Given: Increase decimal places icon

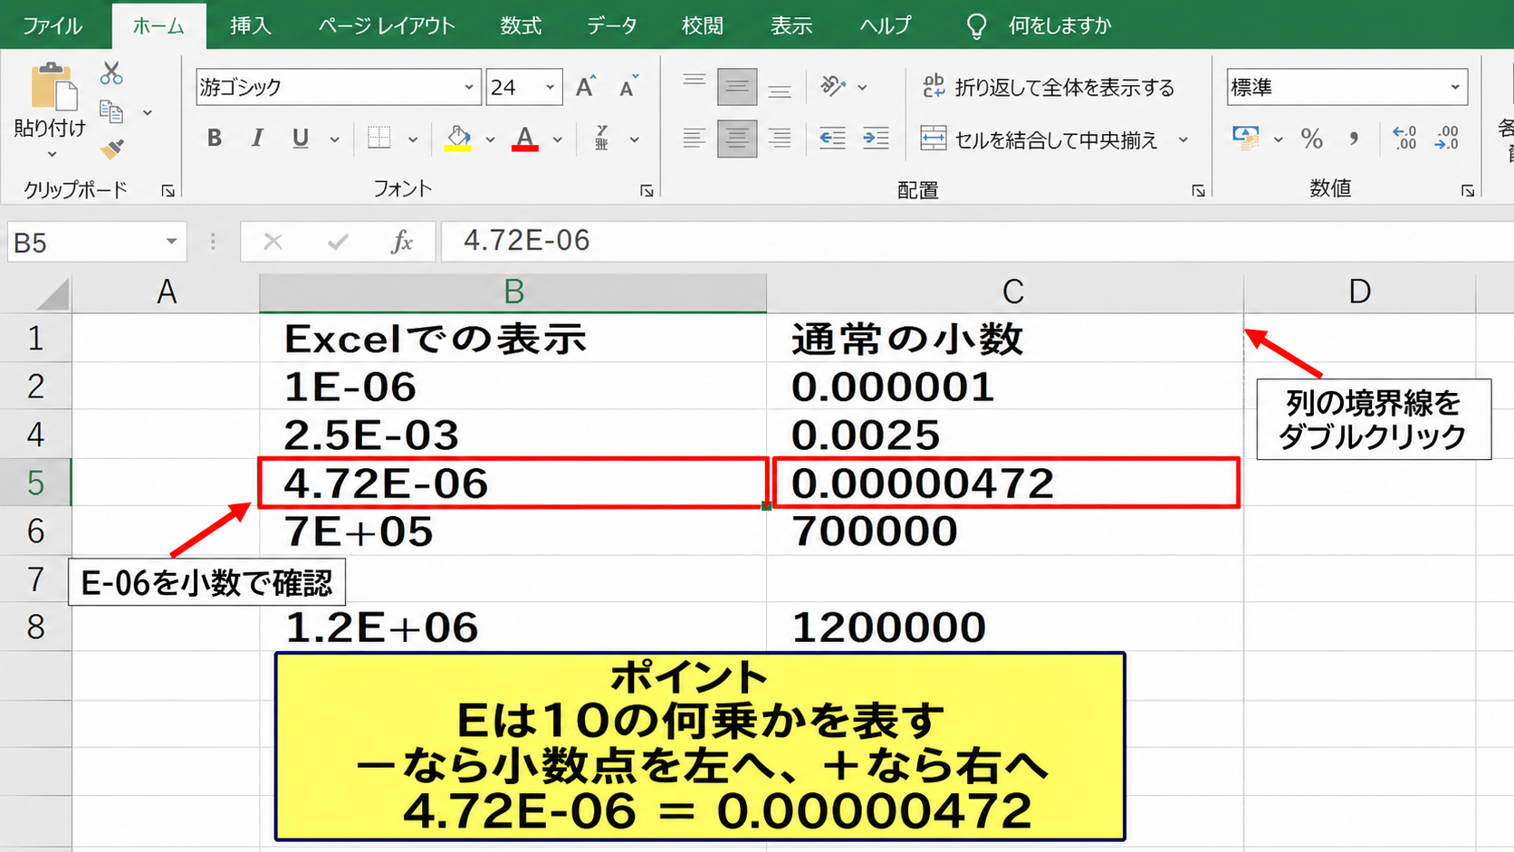Looking at the screenshot, I should pos(1404,139).
